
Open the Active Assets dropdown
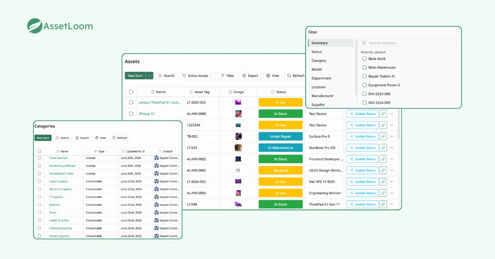[198, 76]
